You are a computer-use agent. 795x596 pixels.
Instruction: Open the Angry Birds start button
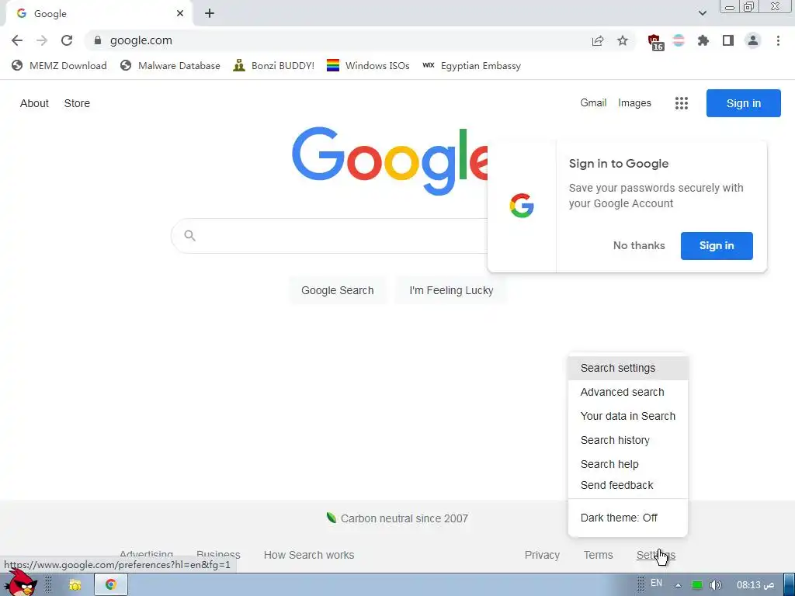tap(20, 584)
